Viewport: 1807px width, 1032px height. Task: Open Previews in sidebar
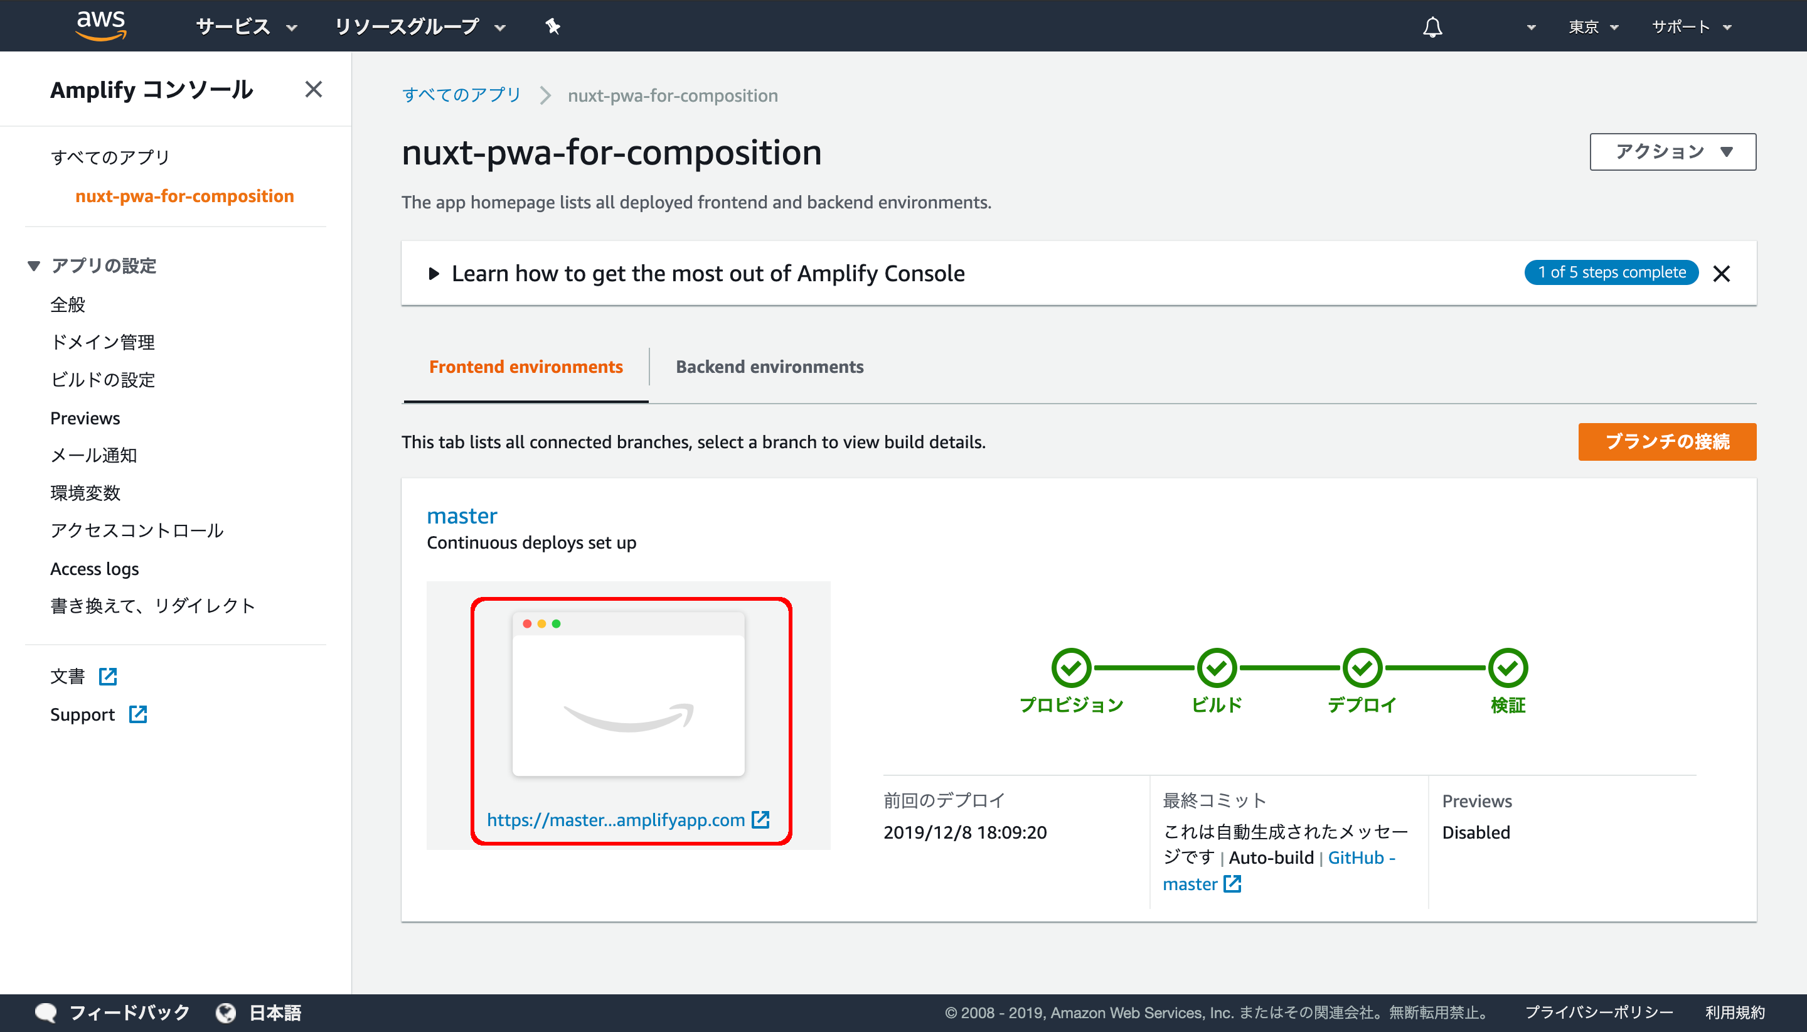coord(85,418)
